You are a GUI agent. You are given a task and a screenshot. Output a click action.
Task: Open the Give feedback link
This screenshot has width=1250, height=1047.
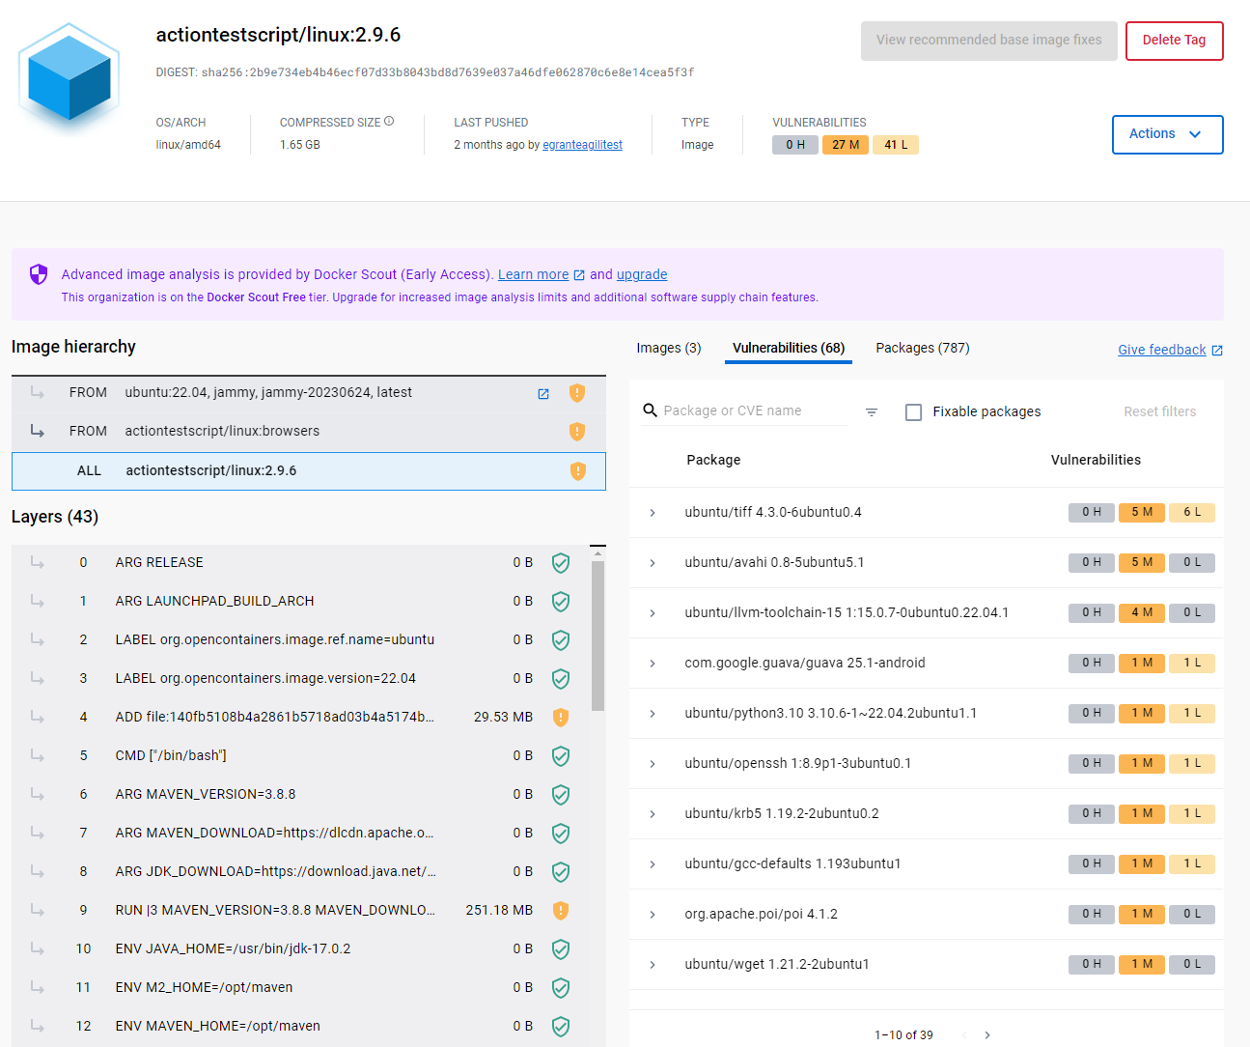pyautogui.click(x=1161, y=350)
